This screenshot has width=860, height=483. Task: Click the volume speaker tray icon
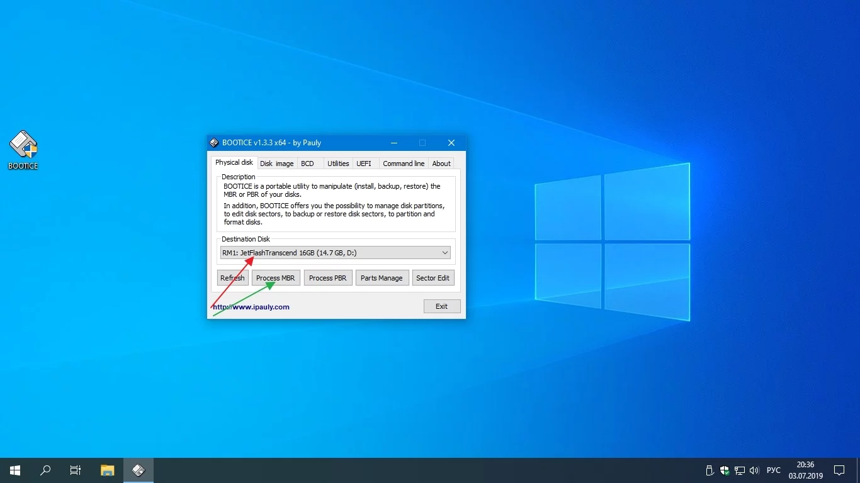coord(755,470)
